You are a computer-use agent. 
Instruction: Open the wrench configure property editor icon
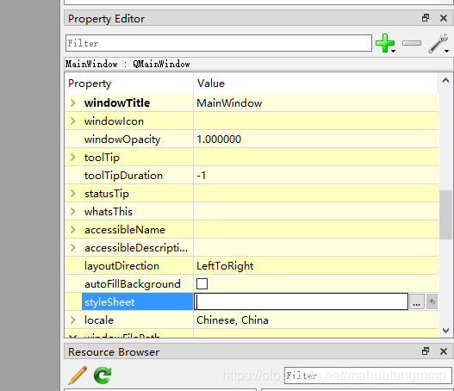point(438,43)
